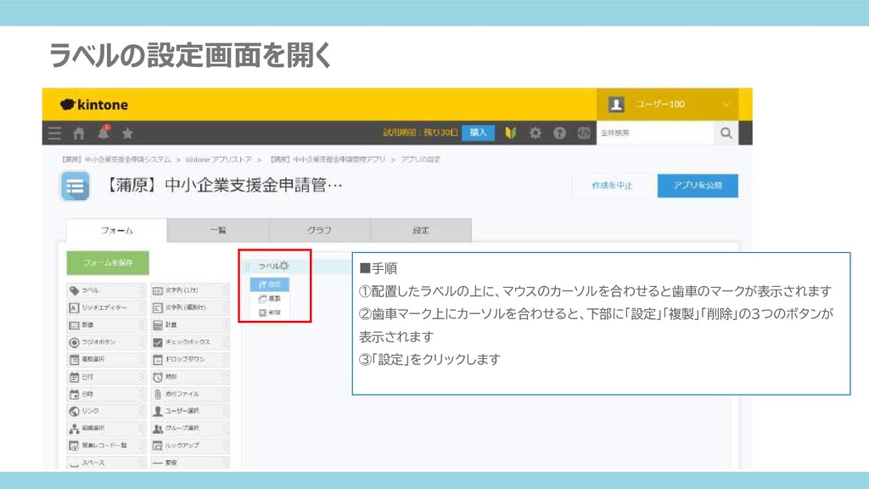Select the ルックアップ field
This screenshot has height=489, width=869.
pyautogui.click(x=190, y=445)
